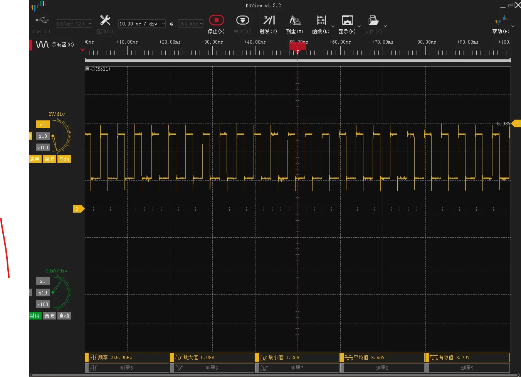Click the DSView logo icon in the title bar
Screen dimensions: 521x377
(38, 5)
